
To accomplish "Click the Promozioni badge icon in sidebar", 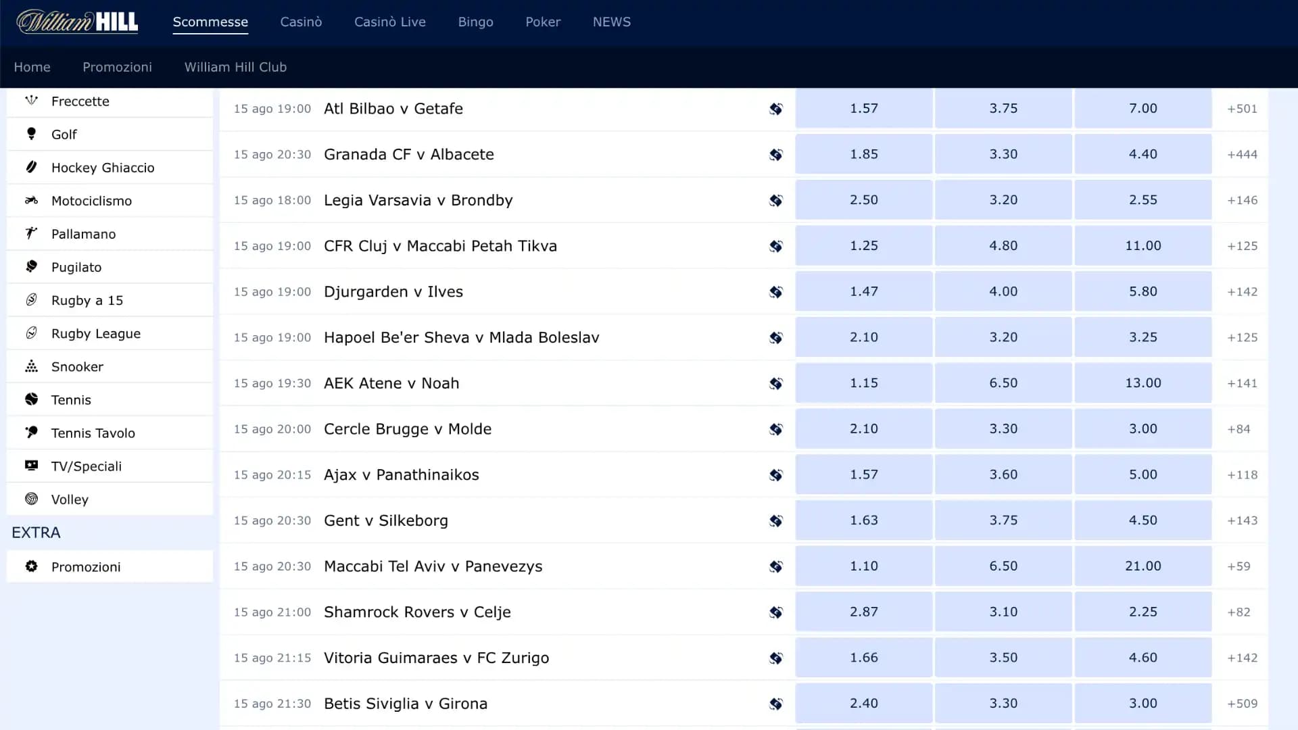I will 31,566.
